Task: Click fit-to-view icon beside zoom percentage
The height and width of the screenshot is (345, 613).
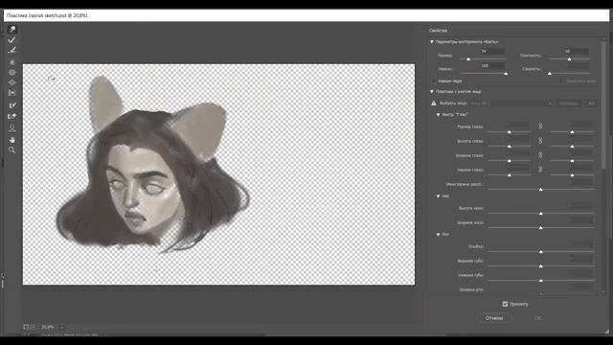Action: (26, 327)
